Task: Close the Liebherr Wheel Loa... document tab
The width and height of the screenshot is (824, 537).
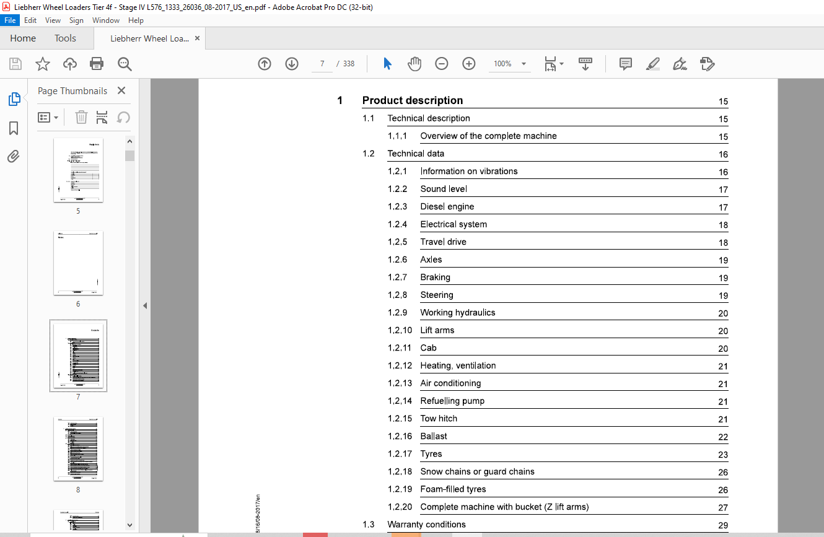Action: point(197,38)
